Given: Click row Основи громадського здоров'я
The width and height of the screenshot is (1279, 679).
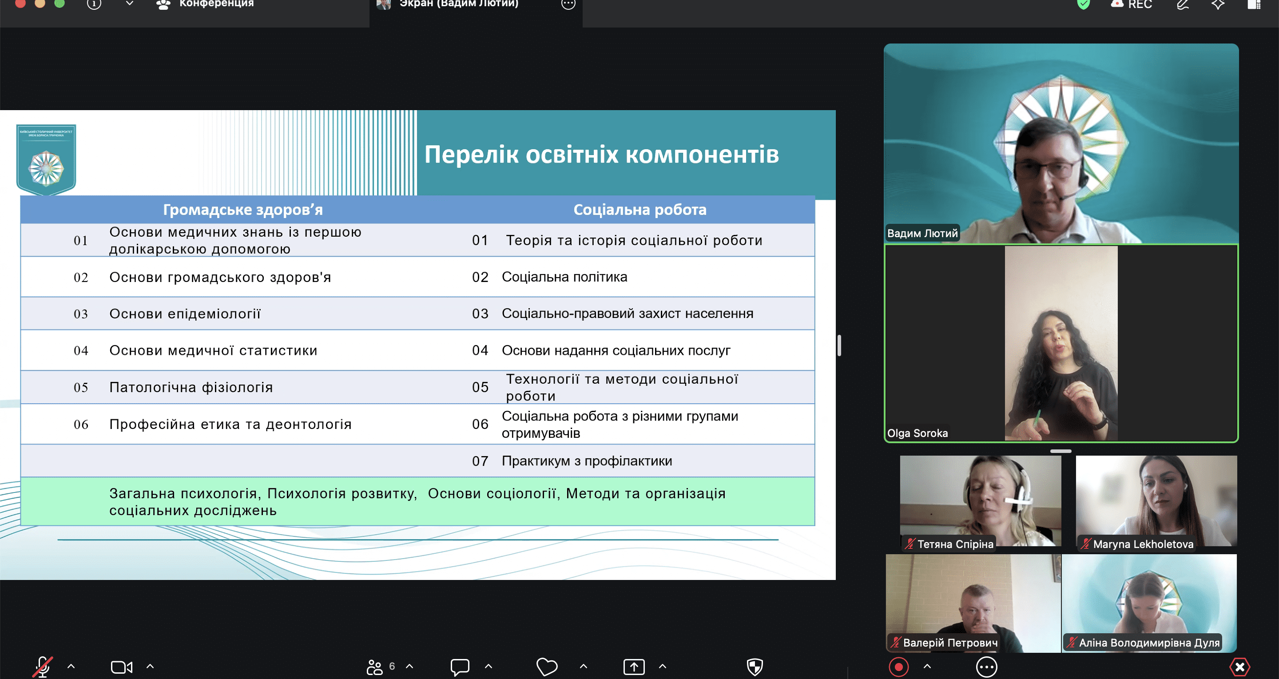Looking at the screenshot, I should [220, 277].
